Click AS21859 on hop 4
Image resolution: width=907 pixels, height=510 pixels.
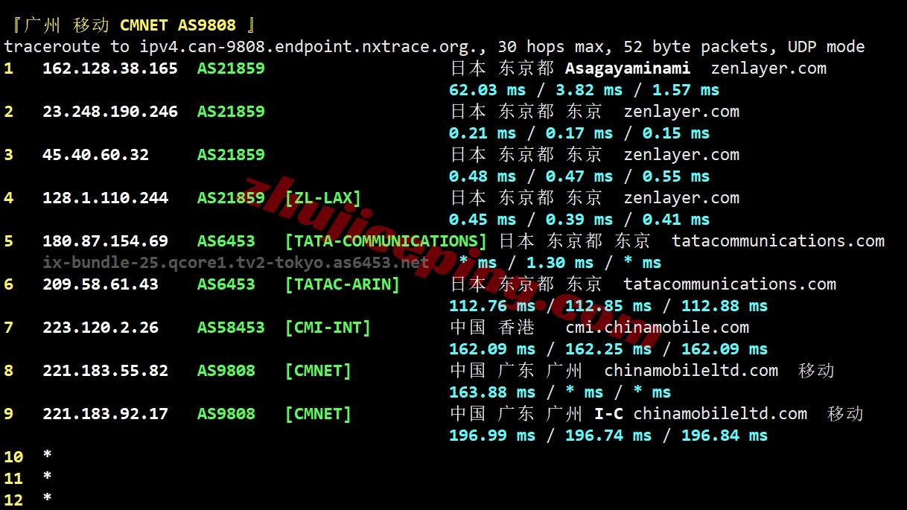(231, 198)
